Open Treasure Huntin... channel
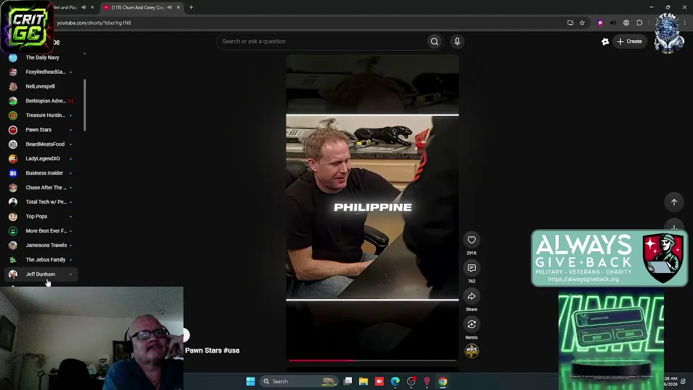This screenshot has height=390, width=693. (x=42, y=115)
